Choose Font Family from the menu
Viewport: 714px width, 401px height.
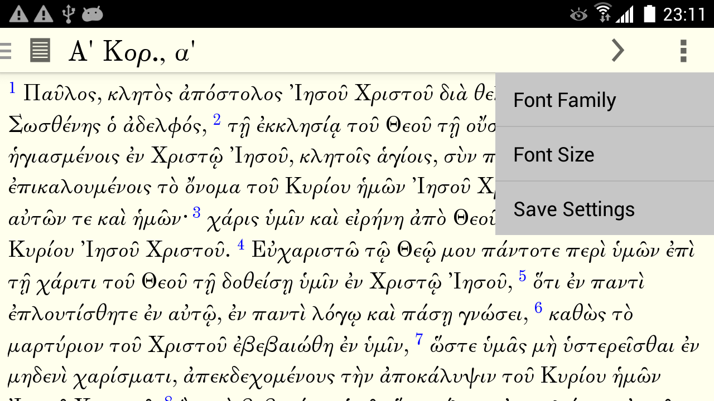pyautogui.click(x=605, y=100)
